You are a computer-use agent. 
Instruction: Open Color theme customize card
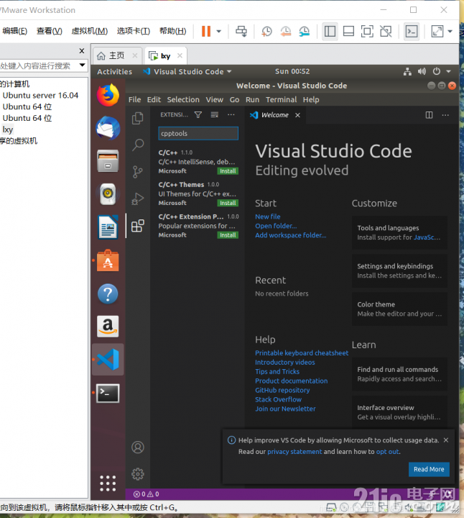pyautogui.click(x=399, y=309)
